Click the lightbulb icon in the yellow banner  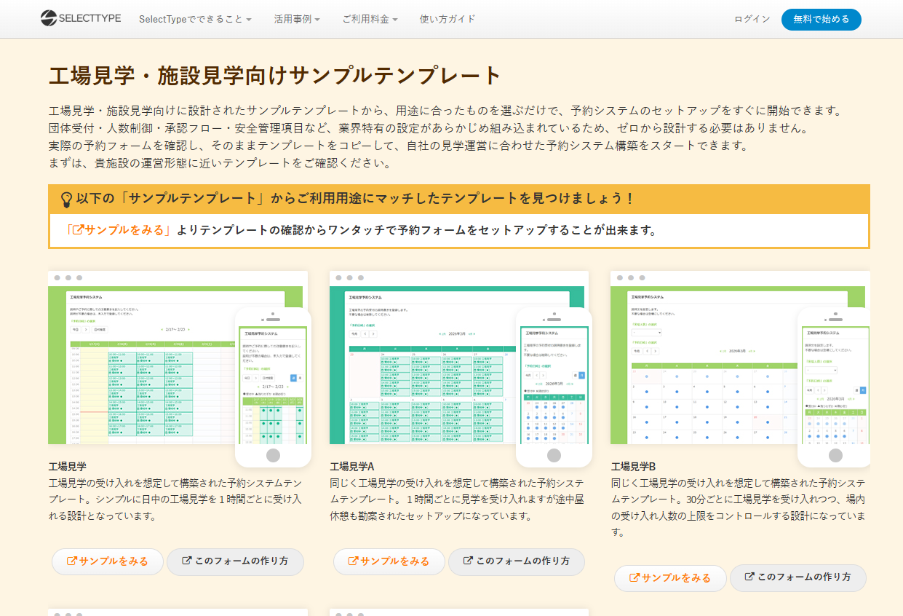(65, 199)
